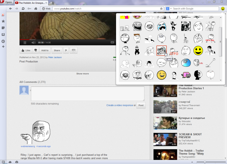Dislike the video with thumbs down

click(36, 51)
